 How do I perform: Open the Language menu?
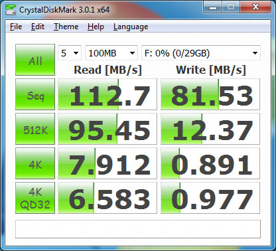[x=131, y=27]
